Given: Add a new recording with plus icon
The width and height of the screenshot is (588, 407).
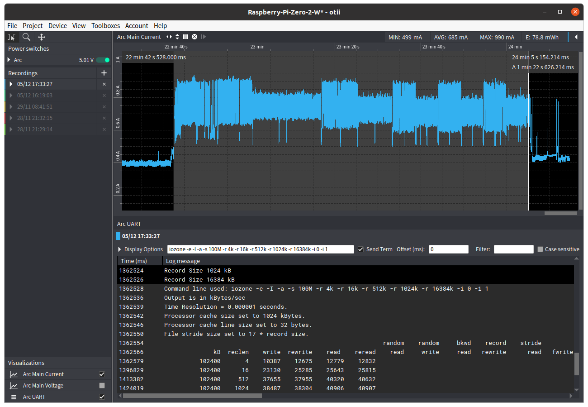Looking at the screenshot, I should pyautogui.click(x=104, y=73).
